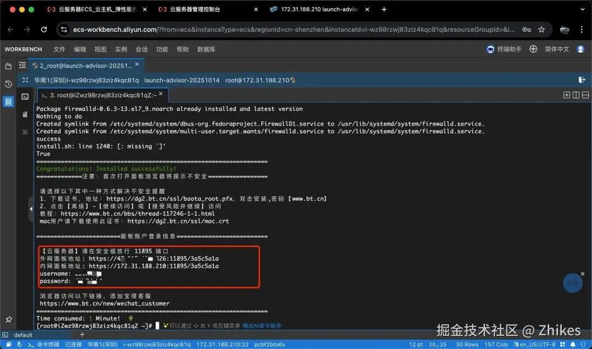
Task: Close the 3. root@iZwz98 terminal tab
Action: 161,94
